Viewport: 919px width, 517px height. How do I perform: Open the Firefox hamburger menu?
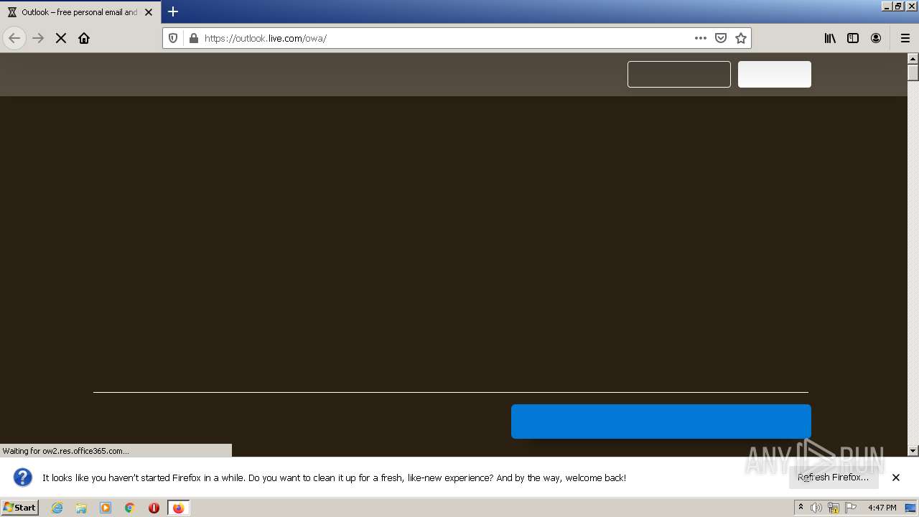[905, 38]
